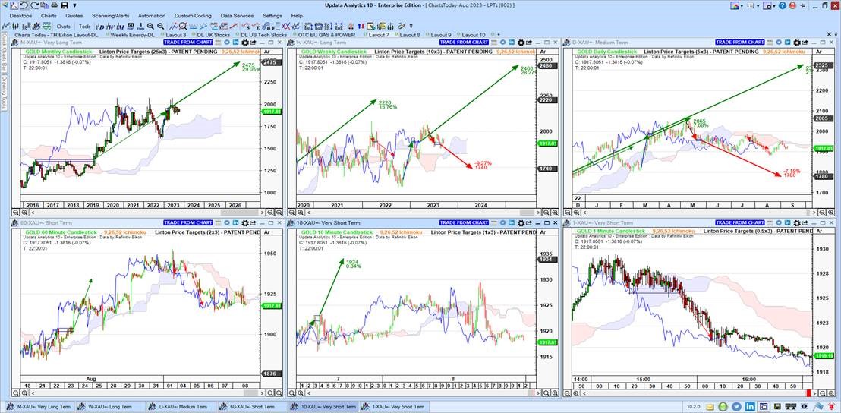Screen dimensions: 841x413
Task: Switch to OTC EU GAS & POWER tab
Action: tap(326, 35)
